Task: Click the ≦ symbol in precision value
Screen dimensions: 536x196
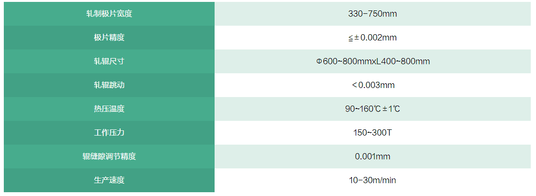Action: (350, 38)
